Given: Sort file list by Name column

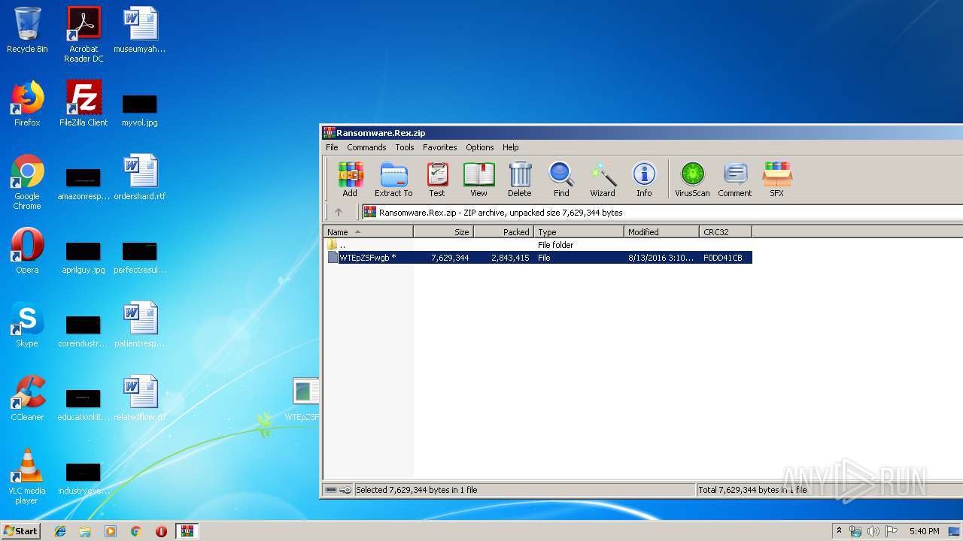Looking at the screenshot, I should coord(369,232).
